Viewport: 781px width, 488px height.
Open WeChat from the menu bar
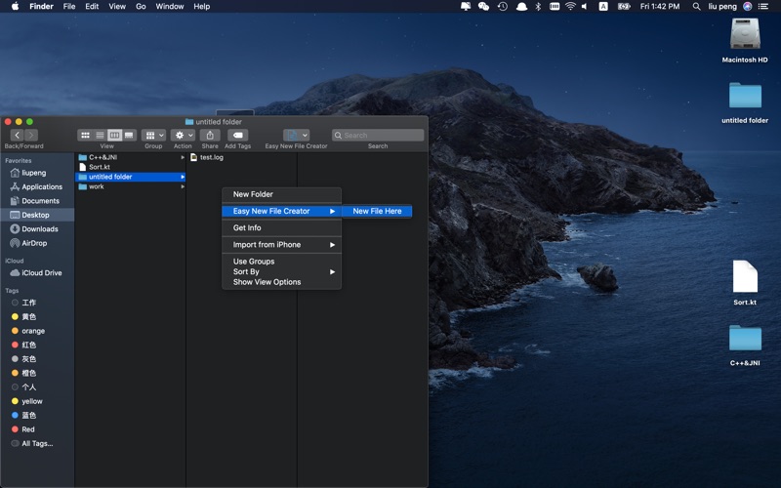(483, 6)
